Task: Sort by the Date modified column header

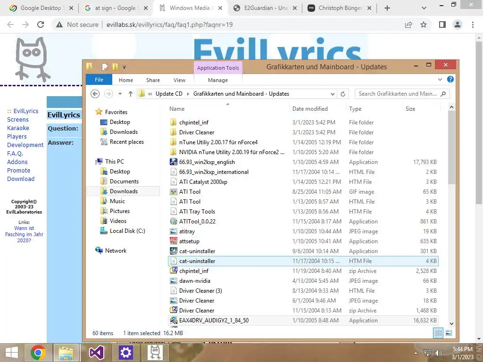Action: point(310,109)
